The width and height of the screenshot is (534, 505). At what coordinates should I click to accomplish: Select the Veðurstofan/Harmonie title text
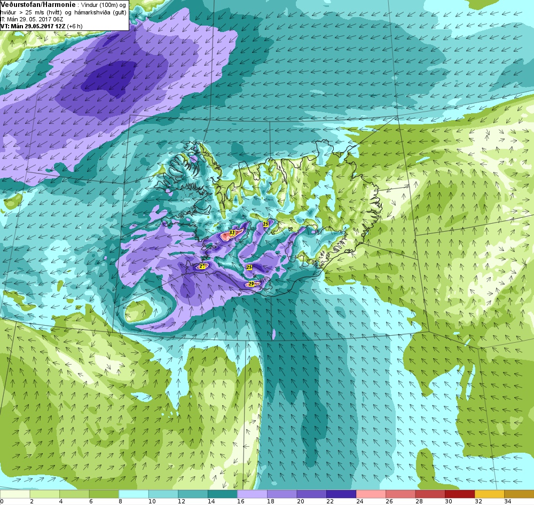tap(38, 4)
